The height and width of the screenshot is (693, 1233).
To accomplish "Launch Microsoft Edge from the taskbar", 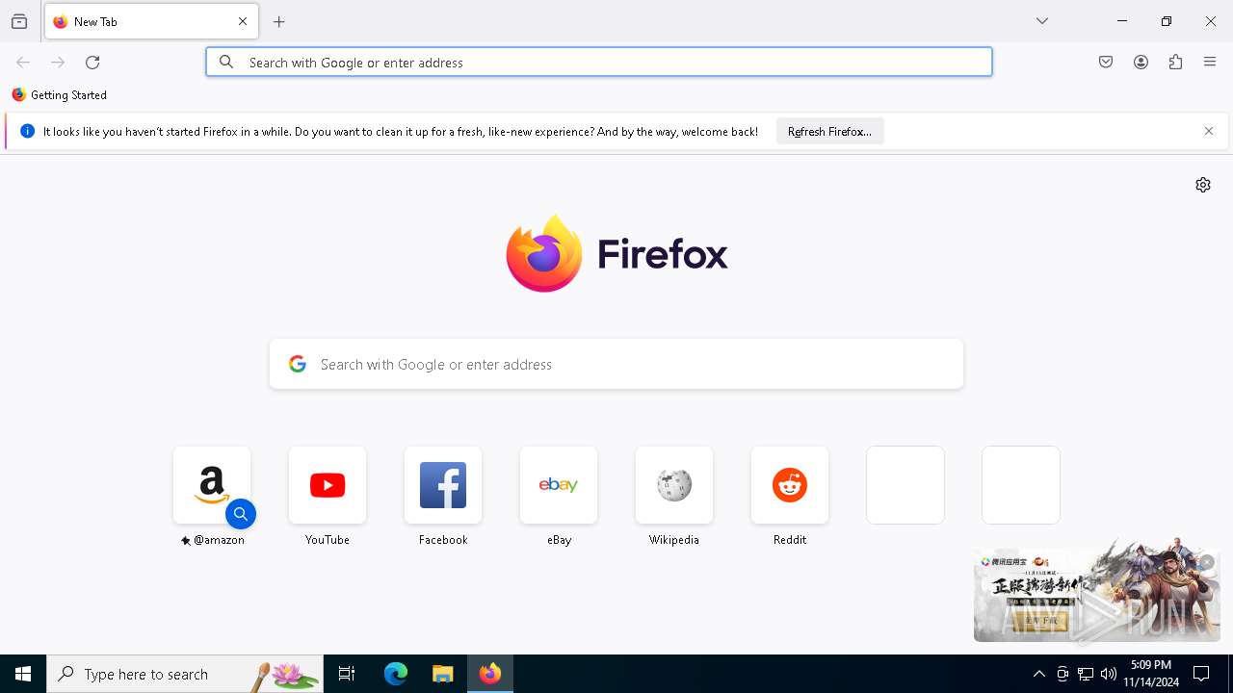I will tap(396, 674).
